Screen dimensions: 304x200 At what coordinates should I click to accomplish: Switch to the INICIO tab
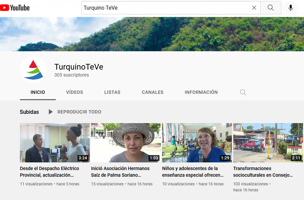[38, 92]
